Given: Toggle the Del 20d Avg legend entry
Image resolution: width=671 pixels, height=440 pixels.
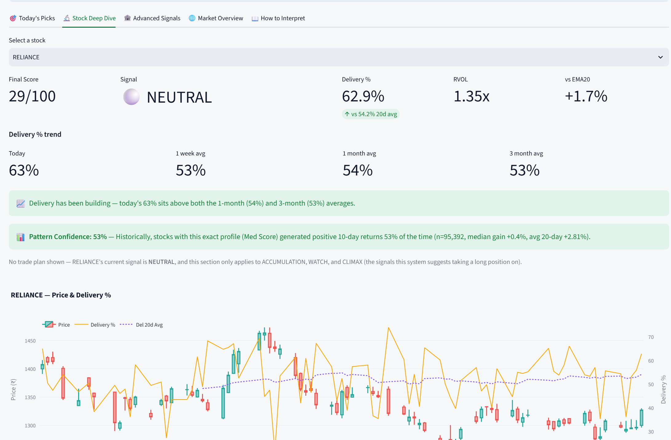Looking at the screenshot, I should coord(141,325).
